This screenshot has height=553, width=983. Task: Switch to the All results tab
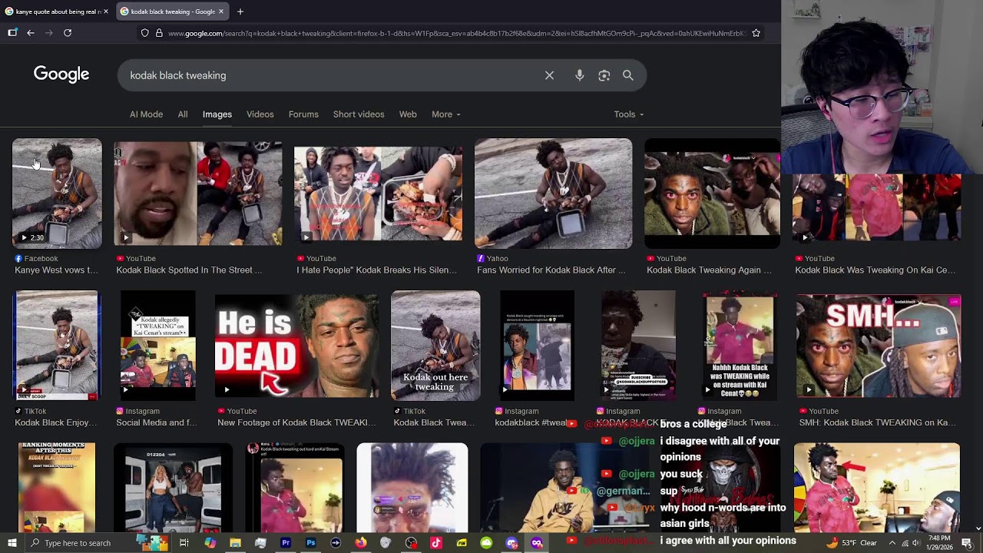point(183,114)
